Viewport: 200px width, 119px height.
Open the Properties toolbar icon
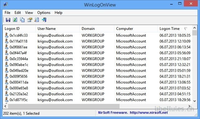click(30, 20)
